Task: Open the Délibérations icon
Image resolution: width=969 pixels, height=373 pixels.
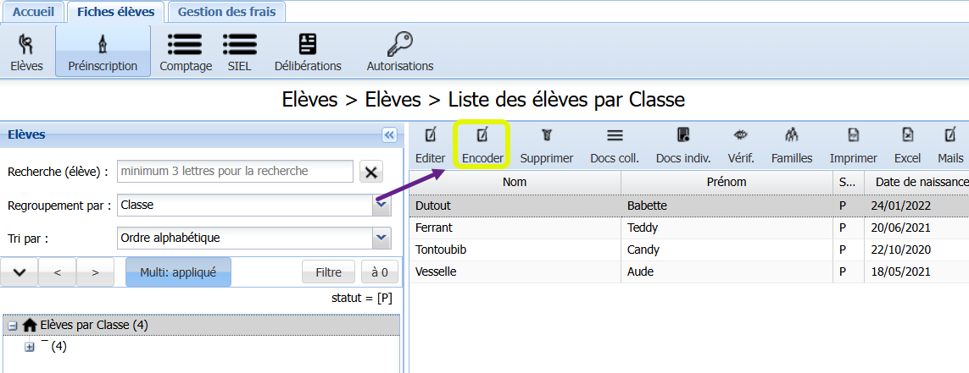Action: 307,44
